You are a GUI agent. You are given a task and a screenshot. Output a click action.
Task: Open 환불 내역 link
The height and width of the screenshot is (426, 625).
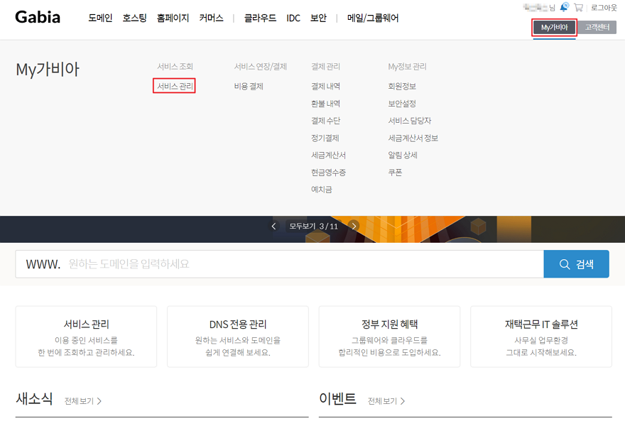point(326,104)
